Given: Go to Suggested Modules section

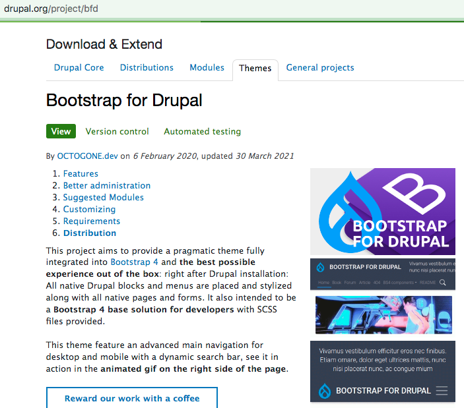Looking at the screenshot, I should 103,197.
